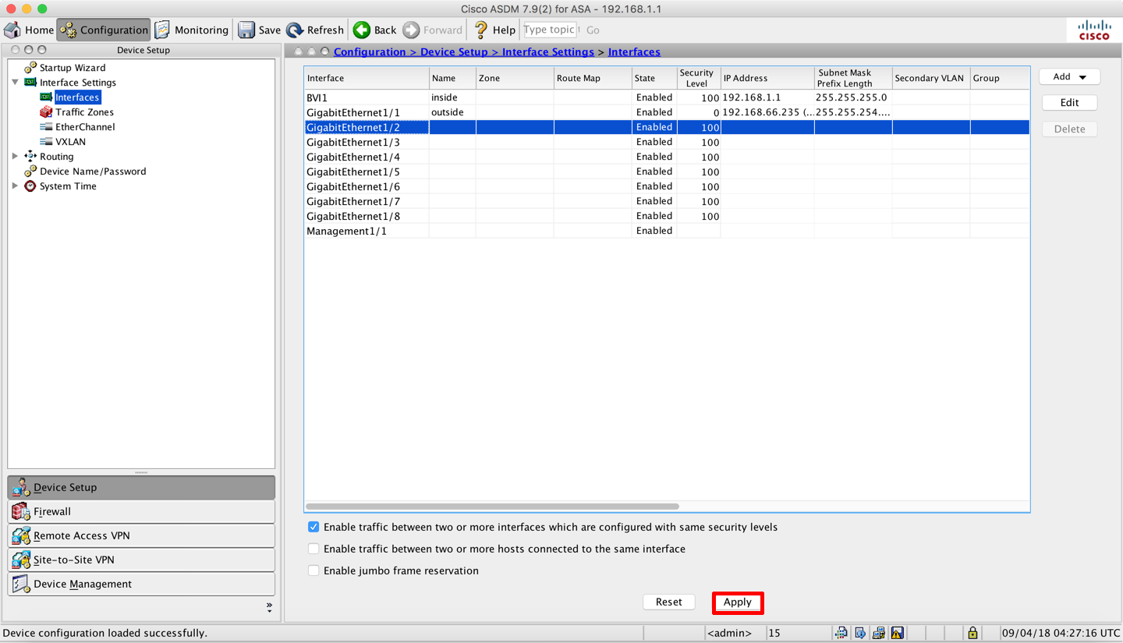
Task: Expand the navigation panel chevron button
Action: [269, 606]
